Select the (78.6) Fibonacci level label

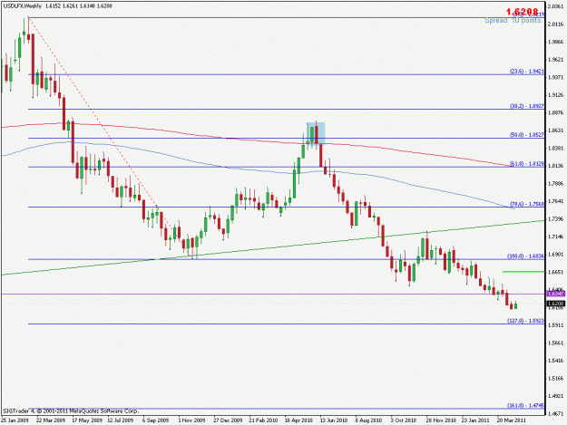coord(527,204)
